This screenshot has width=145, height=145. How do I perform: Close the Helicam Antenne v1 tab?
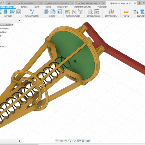click(x=135, y=3)
